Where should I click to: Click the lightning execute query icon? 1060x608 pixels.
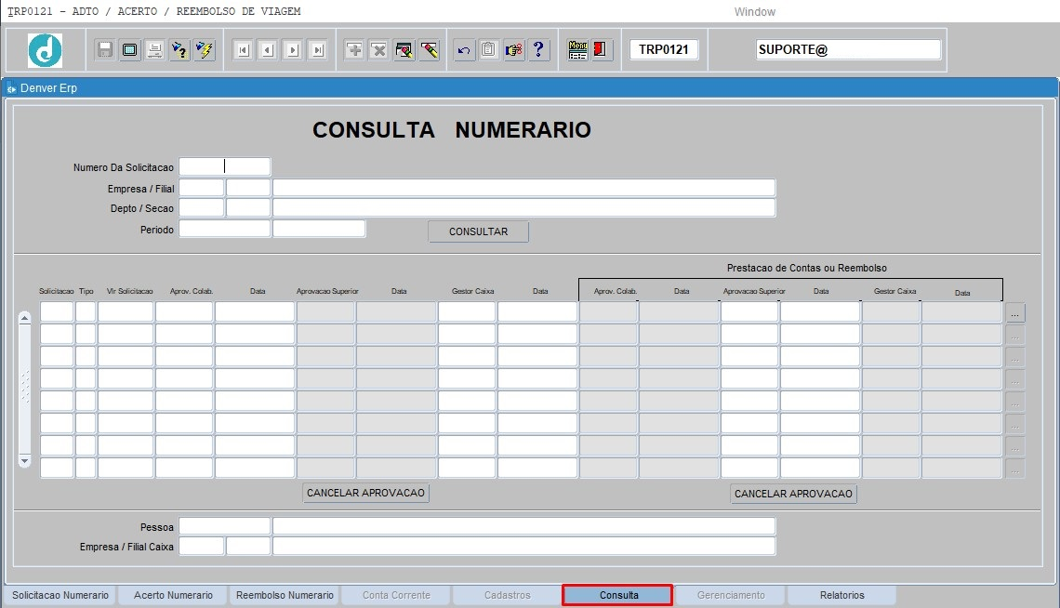(x=205, y=50)
